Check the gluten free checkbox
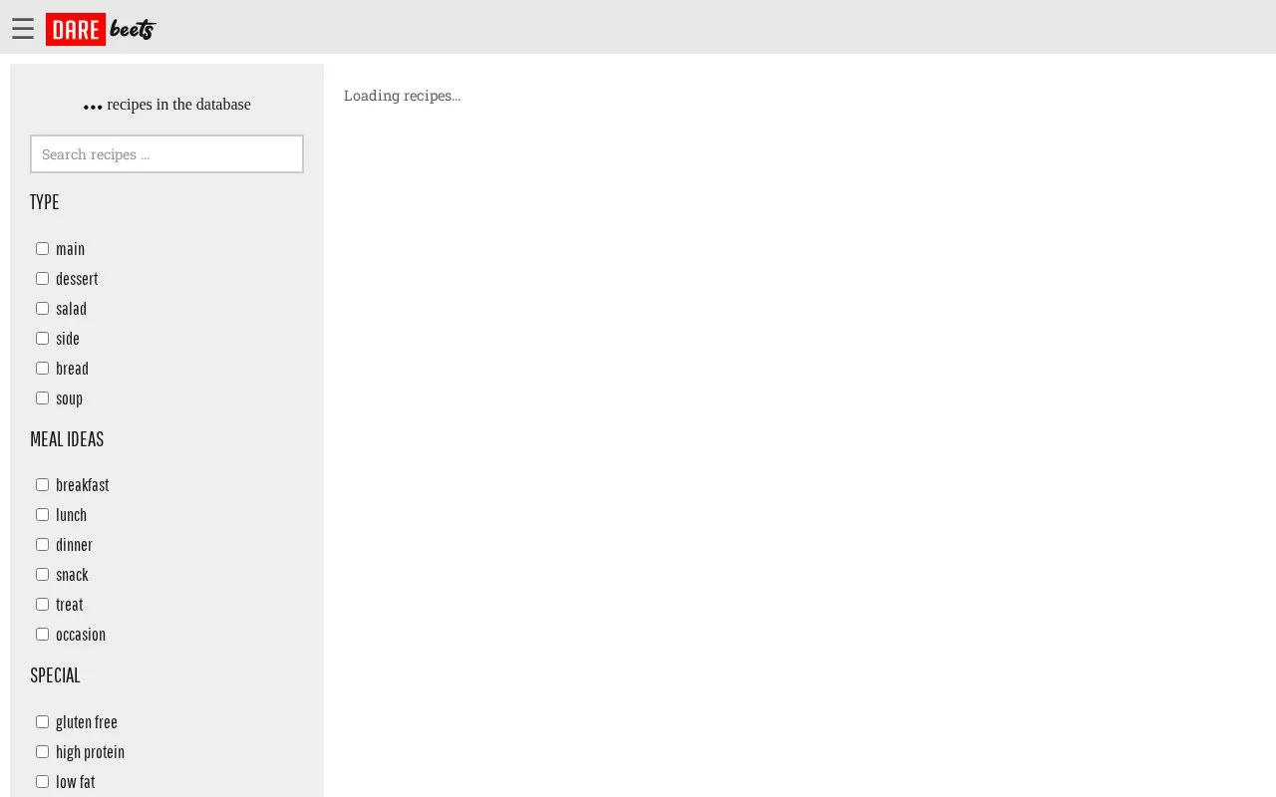Image resolution: width=1276 pixels, height=797 pixels. tap(42, 721)
